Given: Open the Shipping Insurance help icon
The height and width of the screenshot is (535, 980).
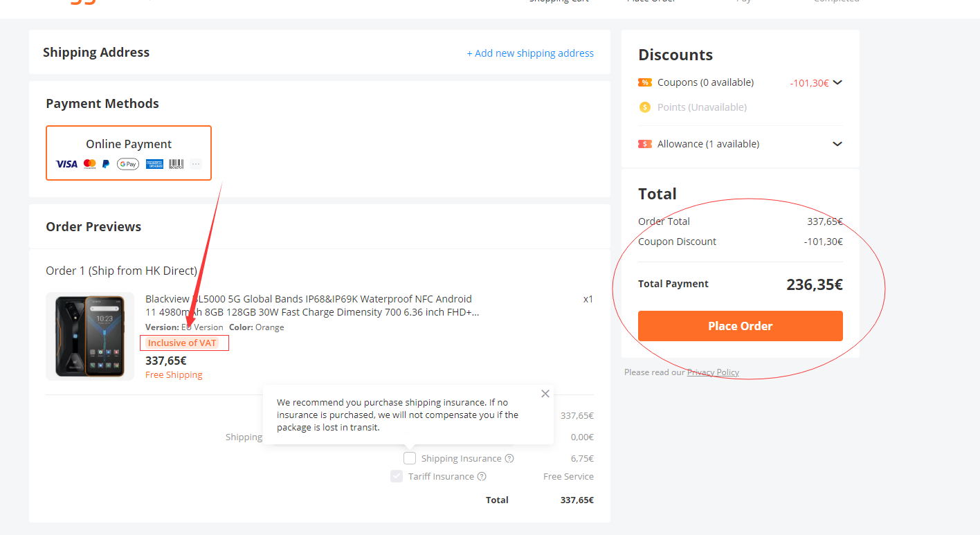Looking at the screenshot, I should click(x=509, y=458).
